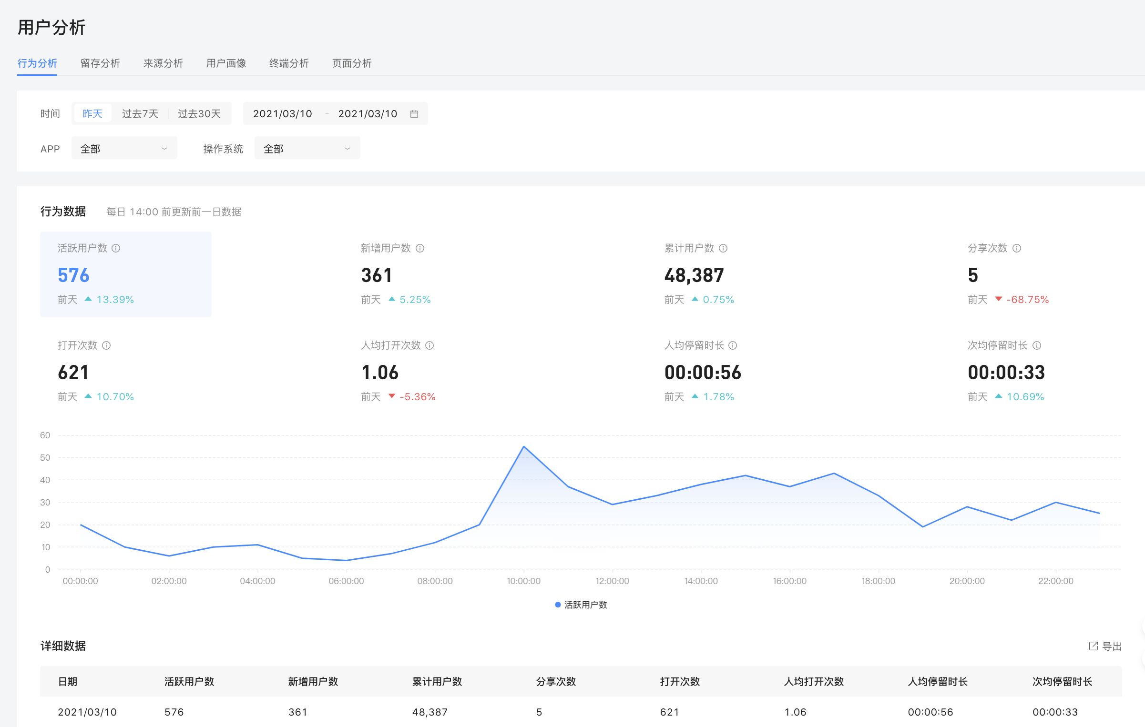
Task: Click the -5.36% change under 人均打开次数
Action: pos(417,397)
